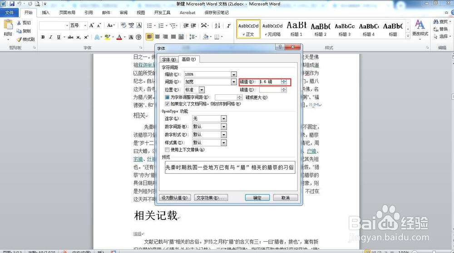Click the Copy (复制) icon
This screenshot has height=253, width=454.
(19, 31)
